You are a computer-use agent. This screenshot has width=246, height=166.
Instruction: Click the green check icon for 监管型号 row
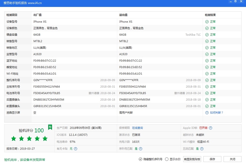click(x=207, y=54)
